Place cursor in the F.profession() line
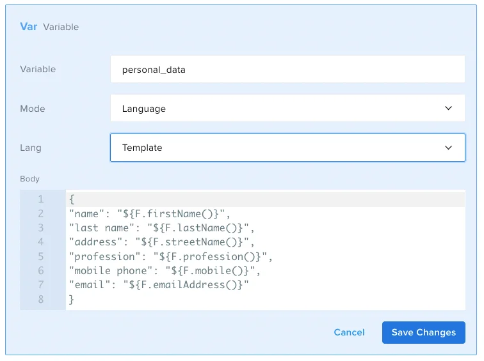The width and height of the screenshot is (484, 361). (171, 256)
